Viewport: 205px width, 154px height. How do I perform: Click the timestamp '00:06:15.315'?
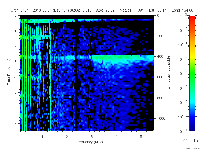point(81,10)
